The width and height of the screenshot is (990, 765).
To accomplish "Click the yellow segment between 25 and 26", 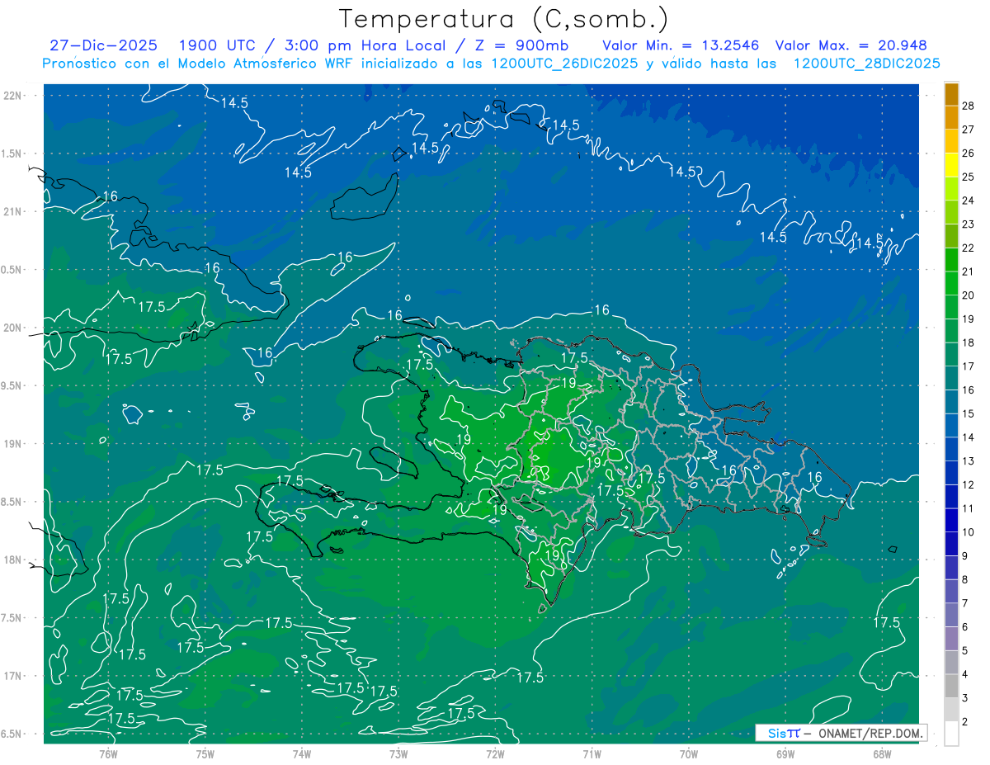I will point(951,164).
